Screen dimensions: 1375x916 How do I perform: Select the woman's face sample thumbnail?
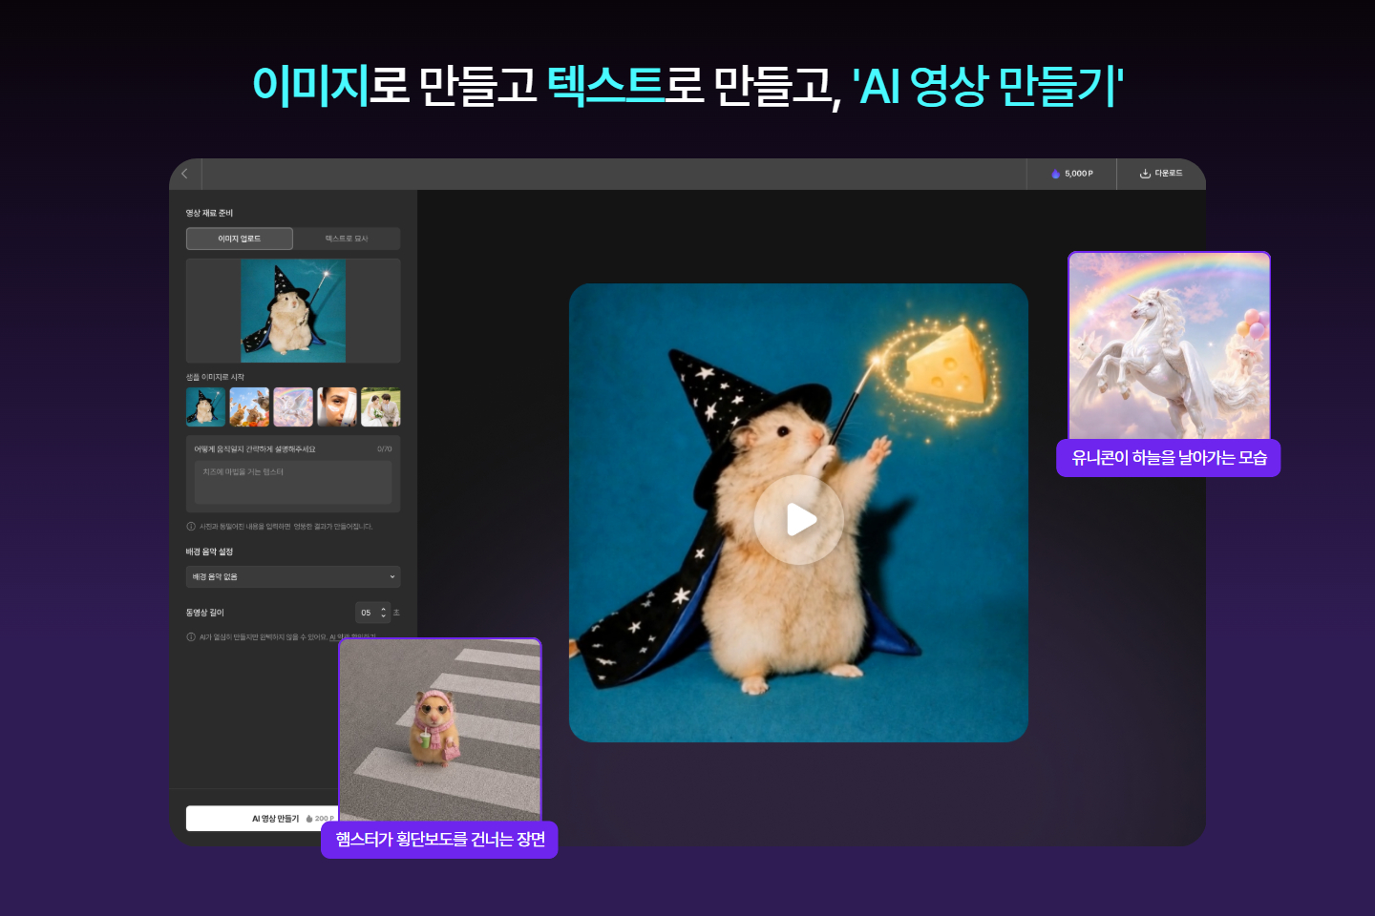(337, 406)
